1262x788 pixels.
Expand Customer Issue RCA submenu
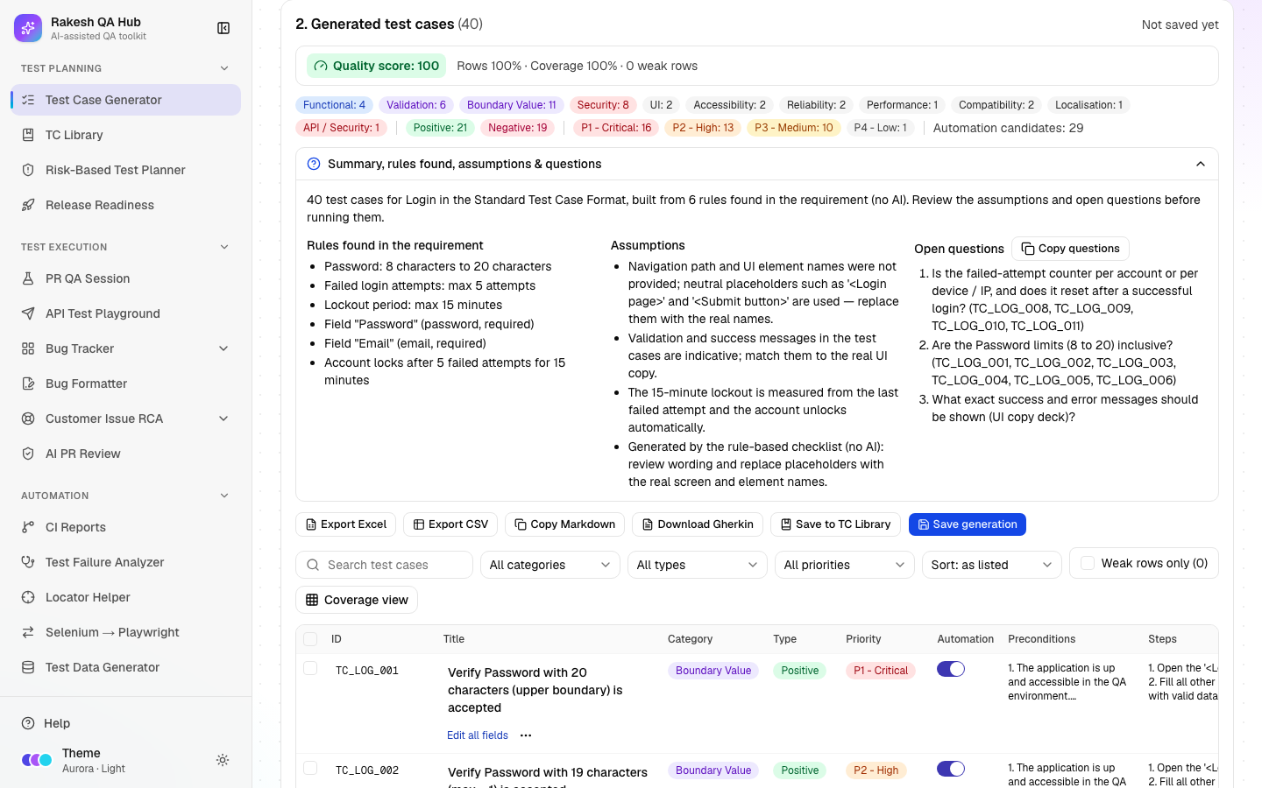[x=223, y=419]
